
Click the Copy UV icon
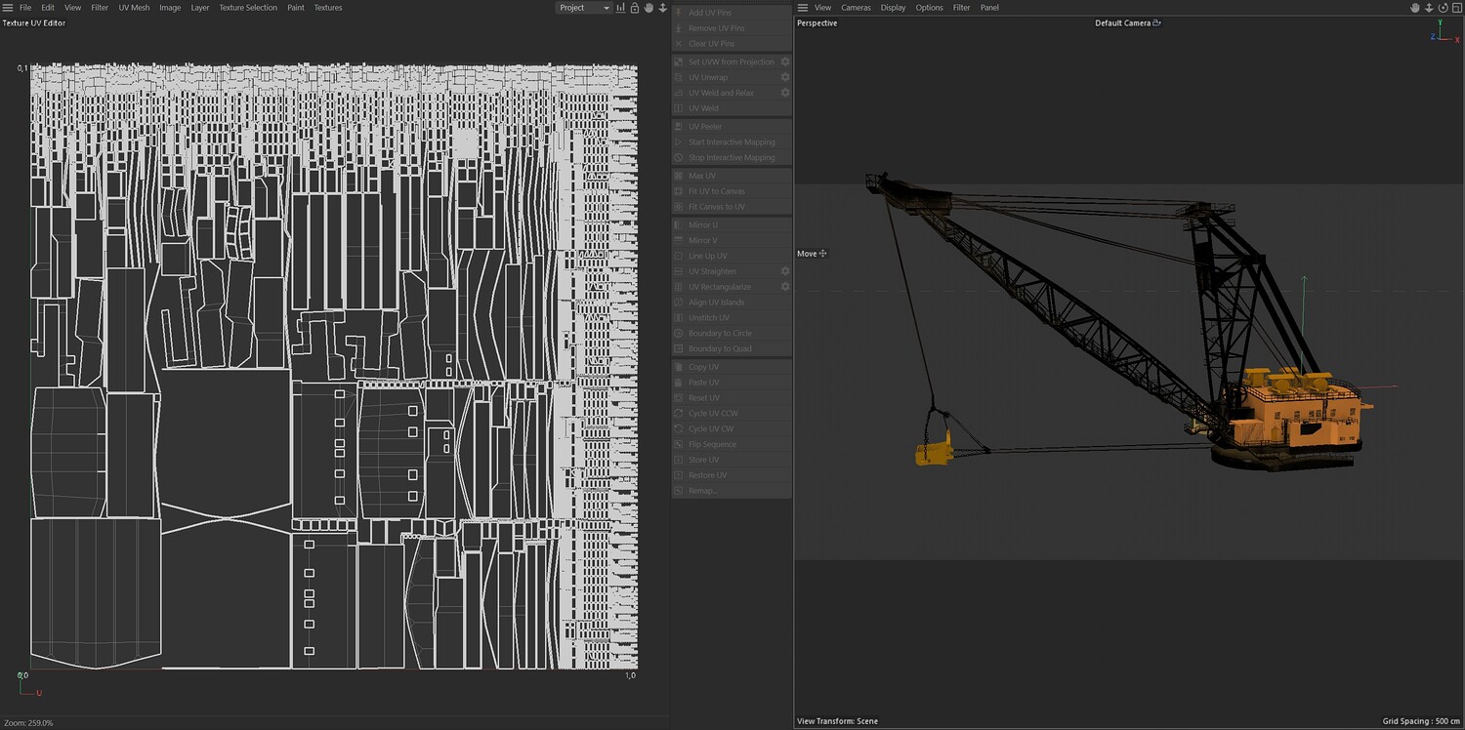tap(679, 367)
